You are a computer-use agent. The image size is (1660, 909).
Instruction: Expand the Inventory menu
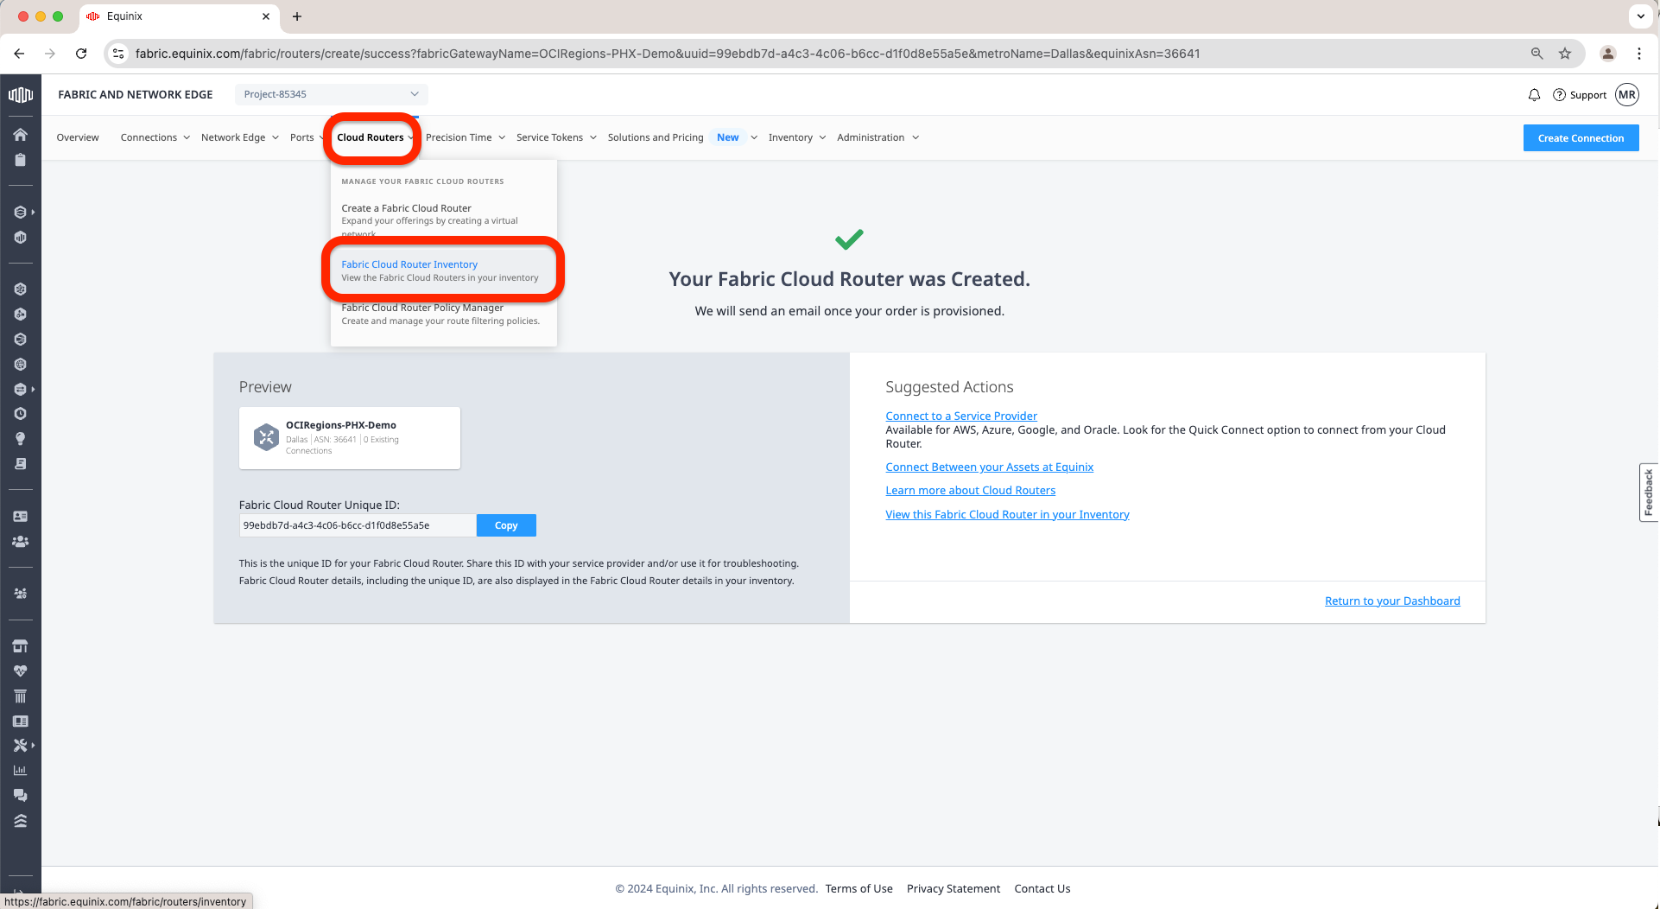797,137
